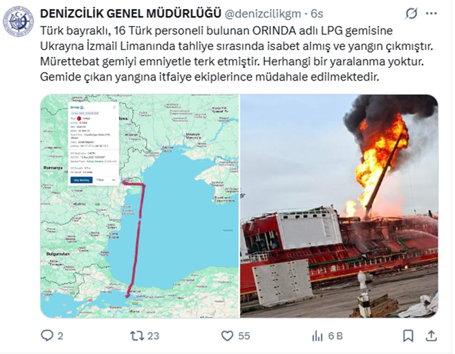Open the burning ship photo
Image resolution: width=455 pixels, height=354 pixels.
tap(339, 206)
